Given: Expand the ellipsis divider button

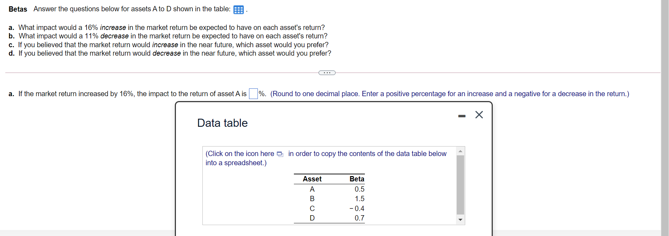Looking at the screenshot, I should tap(327, 73).
